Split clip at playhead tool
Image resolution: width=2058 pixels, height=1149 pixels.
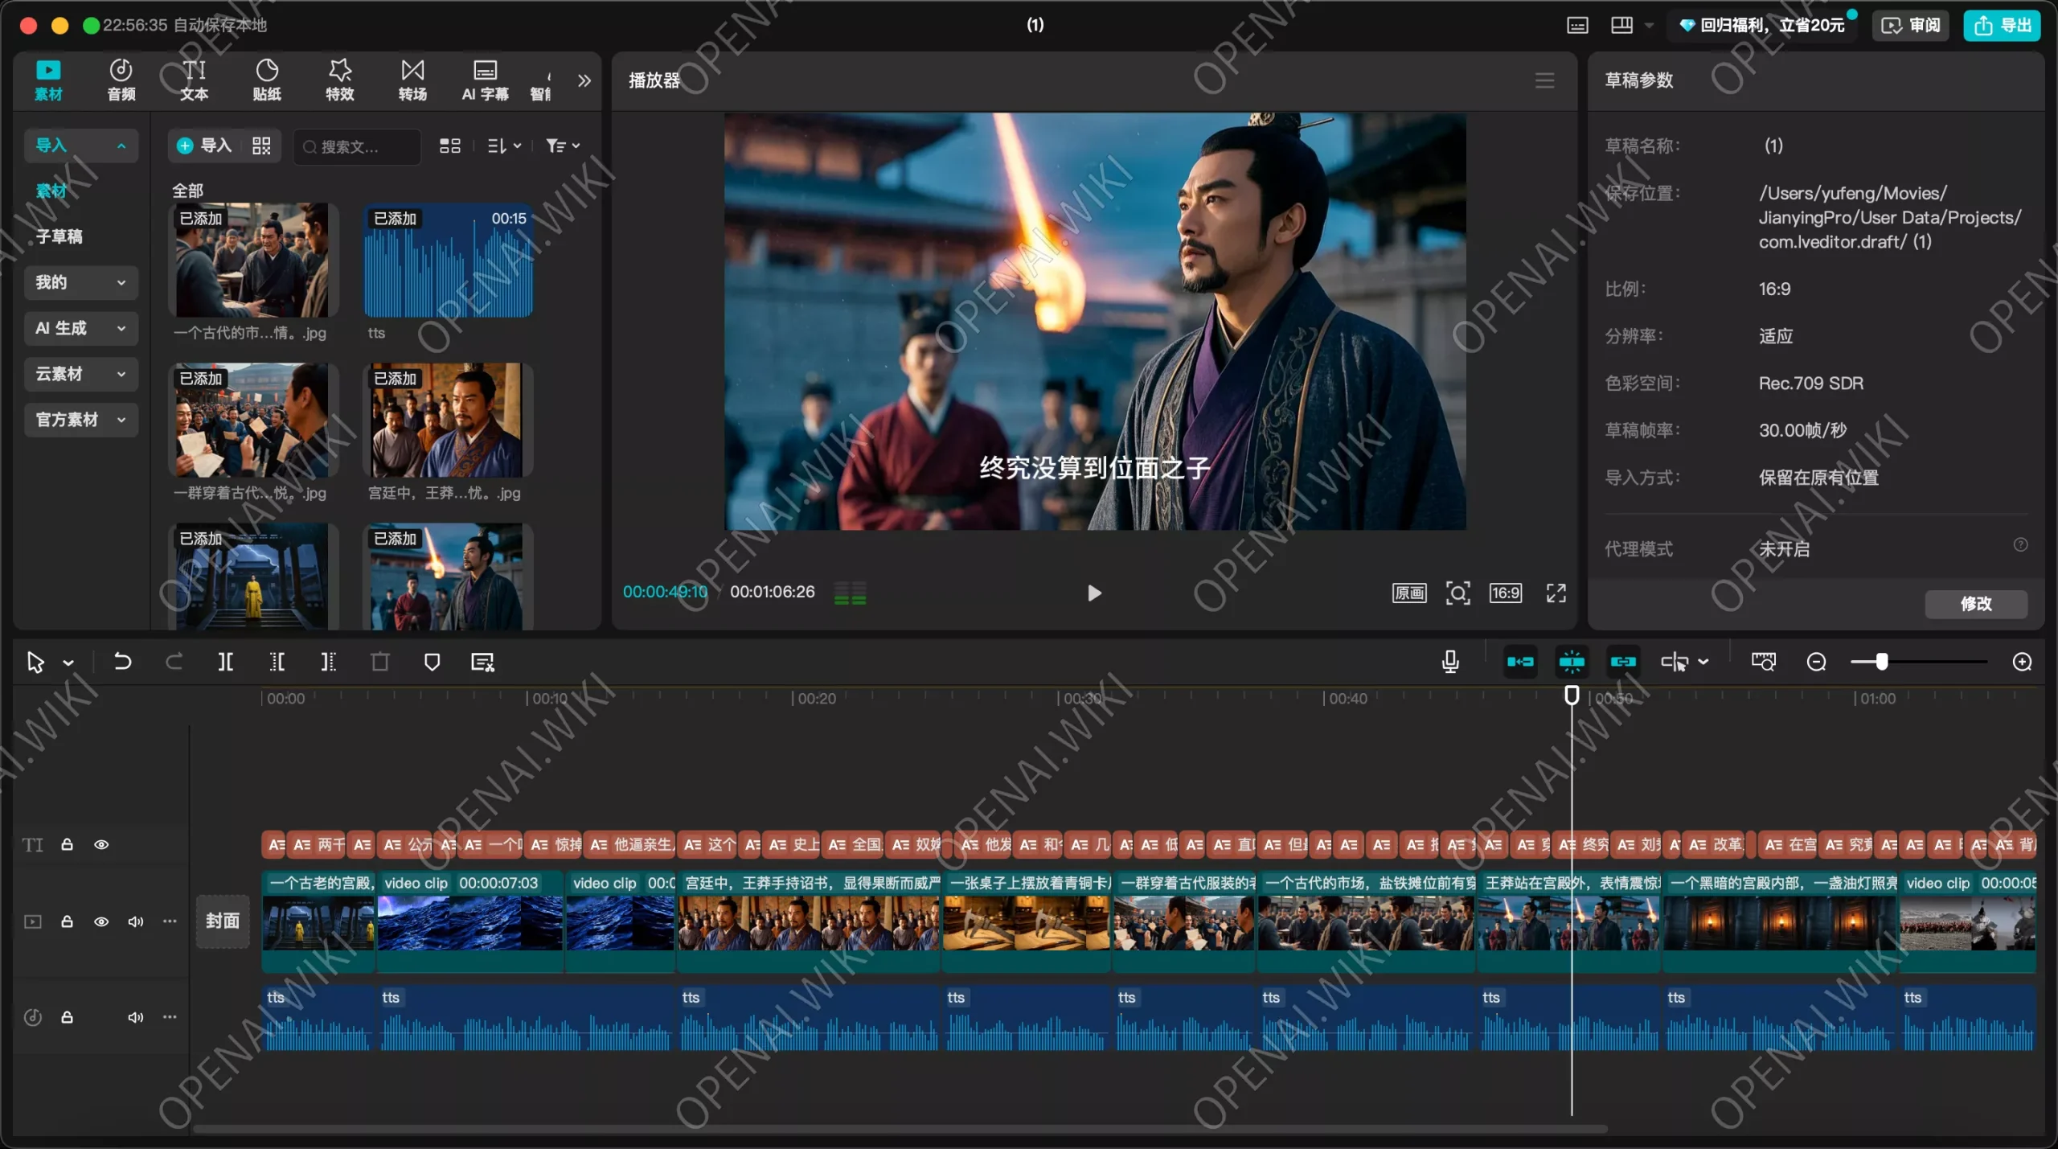[x=226, y=662]
